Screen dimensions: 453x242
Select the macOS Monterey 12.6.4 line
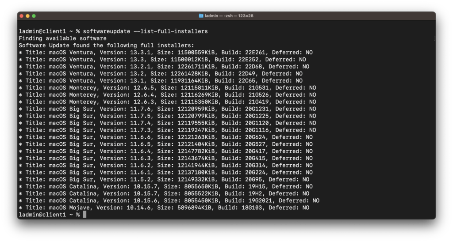[x=168, y=95]
